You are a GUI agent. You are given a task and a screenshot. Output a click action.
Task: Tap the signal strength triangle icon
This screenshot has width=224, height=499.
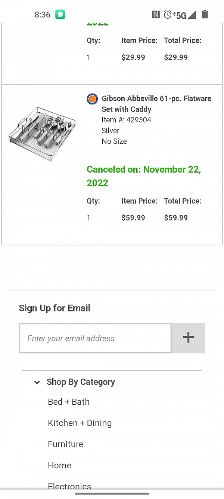pos(192,15)
